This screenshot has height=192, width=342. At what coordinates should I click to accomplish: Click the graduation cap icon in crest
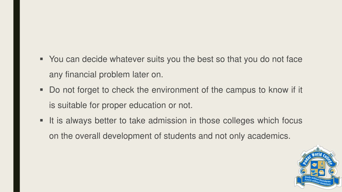(x=314, y=165)
